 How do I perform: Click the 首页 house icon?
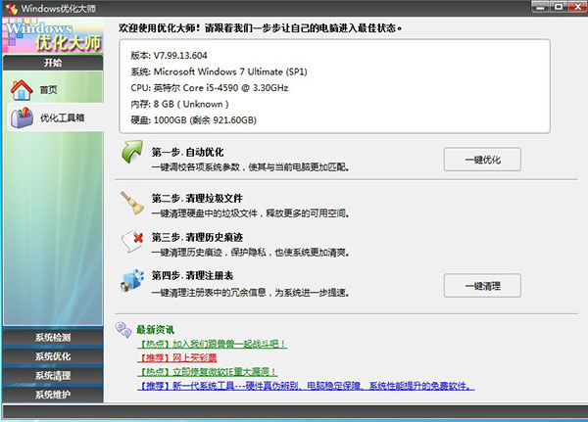(x=22, y=90)
